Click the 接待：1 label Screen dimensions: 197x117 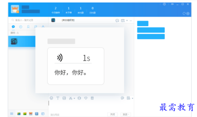click(15, 33)
